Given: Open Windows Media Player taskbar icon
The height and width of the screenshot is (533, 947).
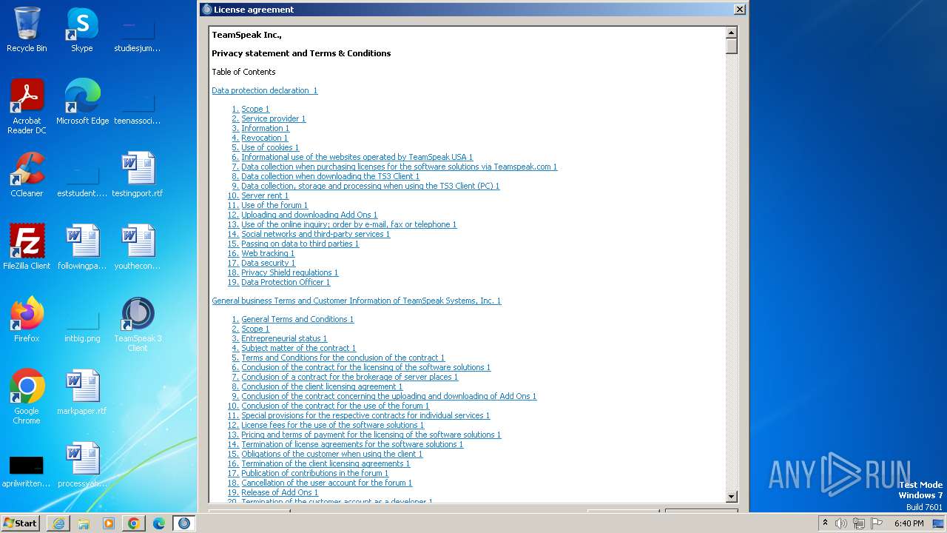Looking at the screenshot, I should tap(109, 523).
